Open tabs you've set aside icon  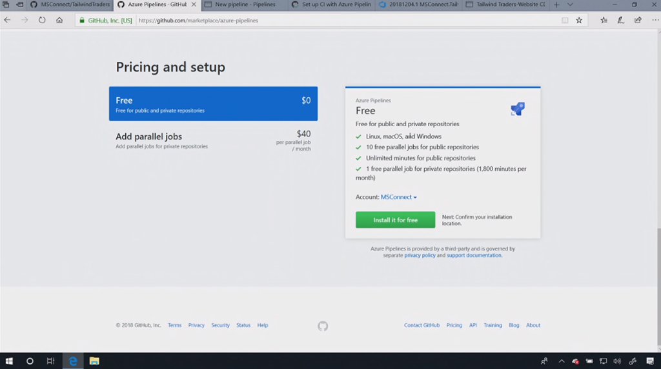point(6,5)
